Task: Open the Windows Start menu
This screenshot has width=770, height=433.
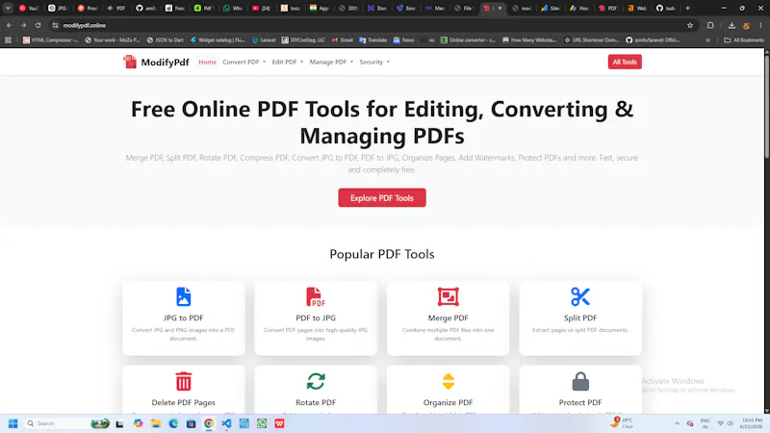Action: (13, 423)
